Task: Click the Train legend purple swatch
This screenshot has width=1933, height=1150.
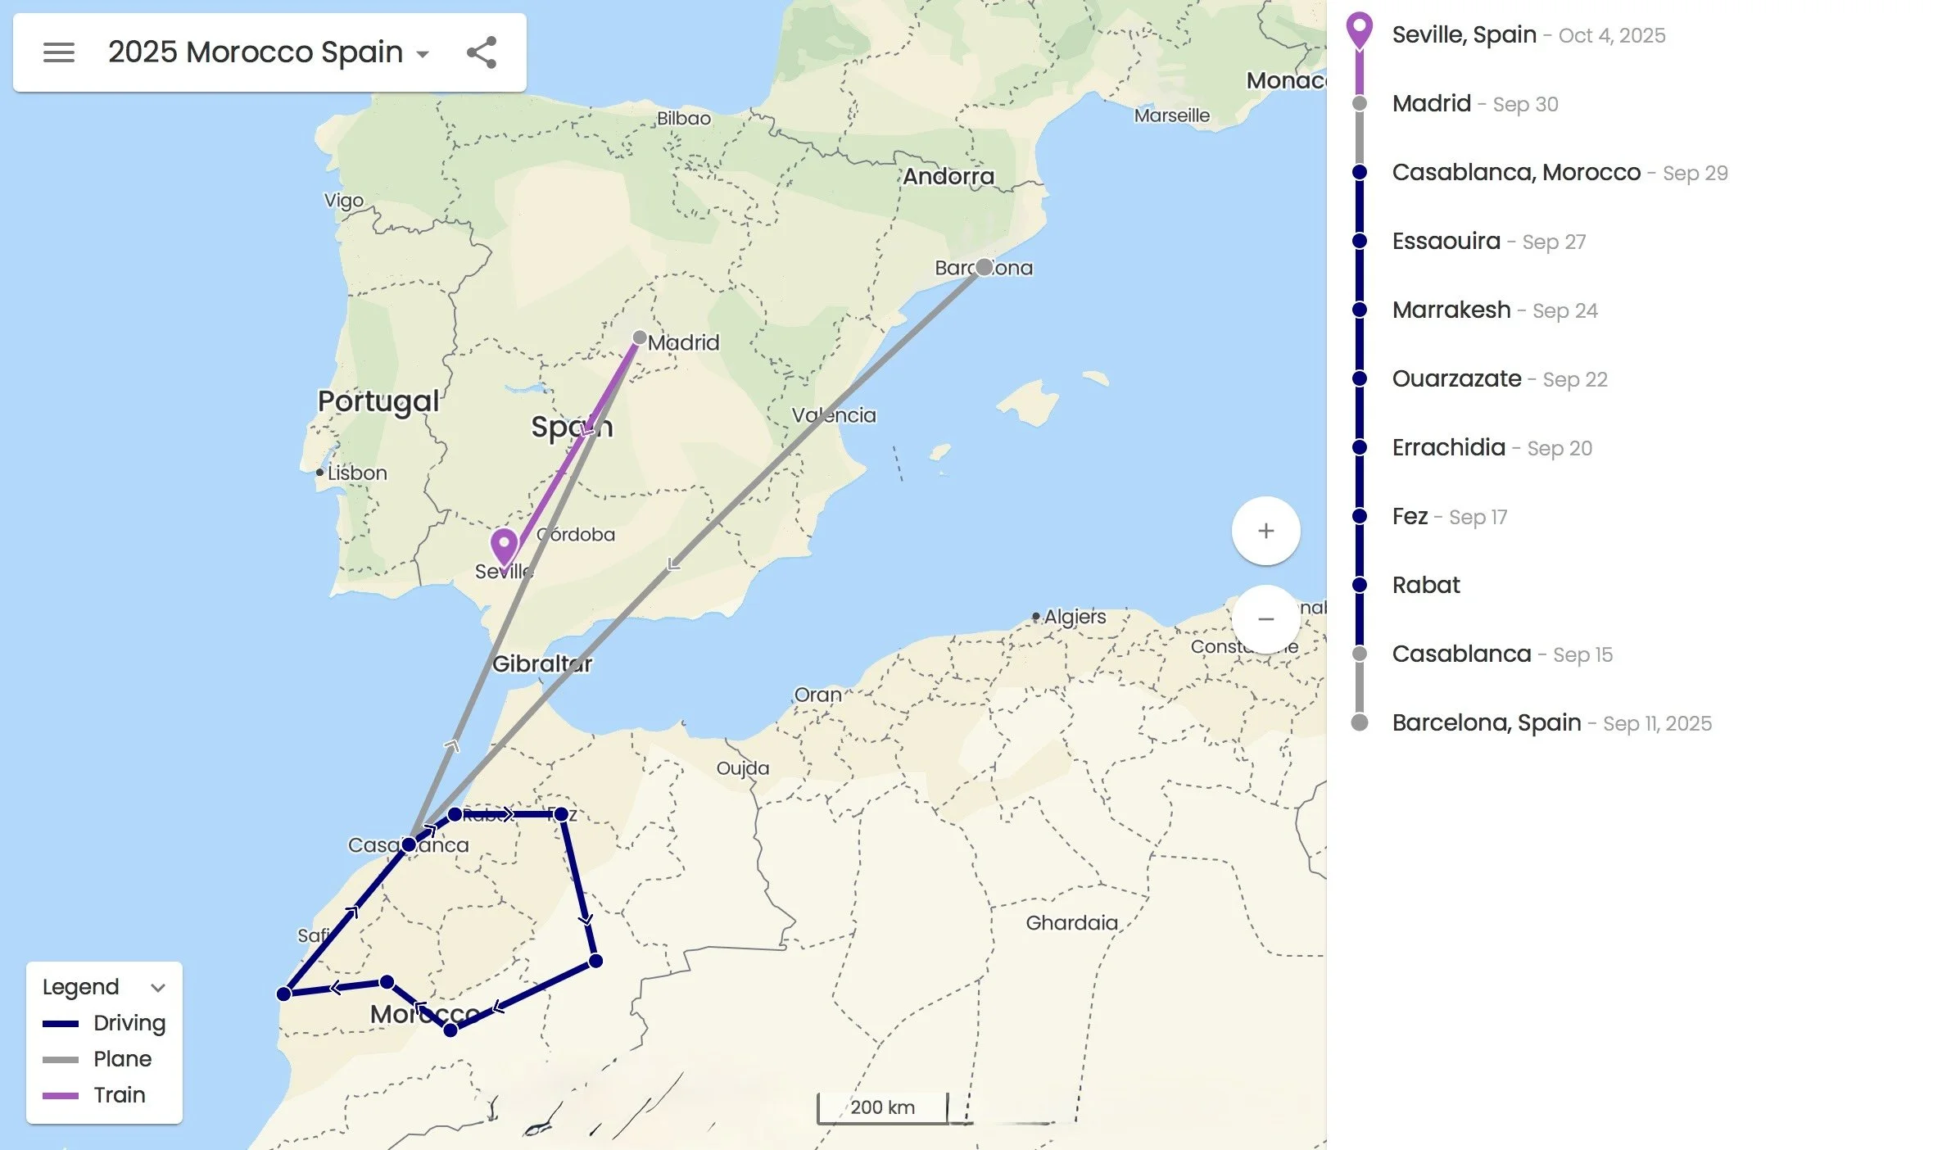Action: (x=61, y=1095)
